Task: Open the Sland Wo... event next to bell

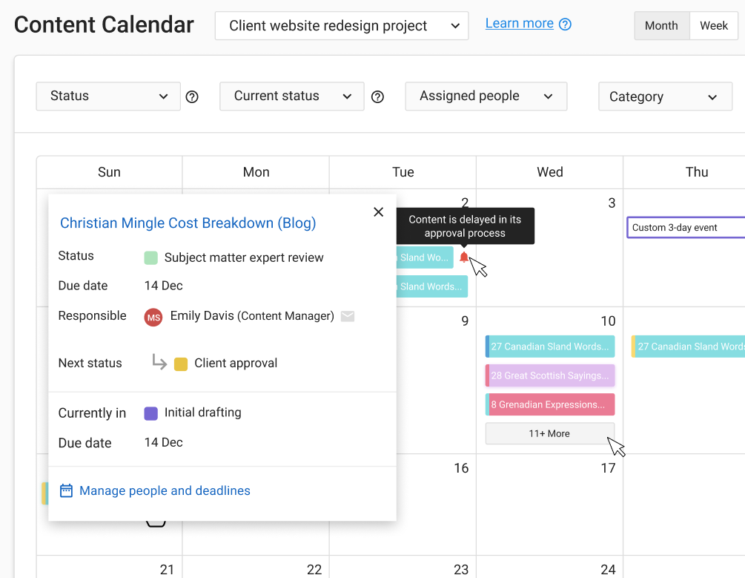Action: pos(424,257)
